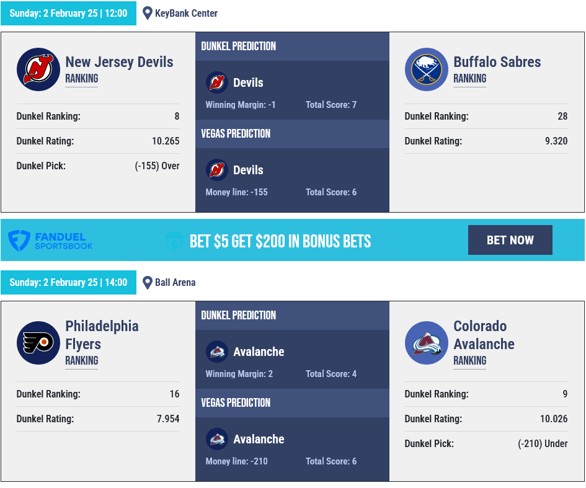Click the Colorado Avalanche team logo
The width and height of the screenshot is (586, 488).
427,343
